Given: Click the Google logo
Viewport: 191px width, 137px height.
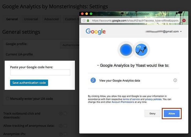Looking at the screenshot, I should coord(96,32).
